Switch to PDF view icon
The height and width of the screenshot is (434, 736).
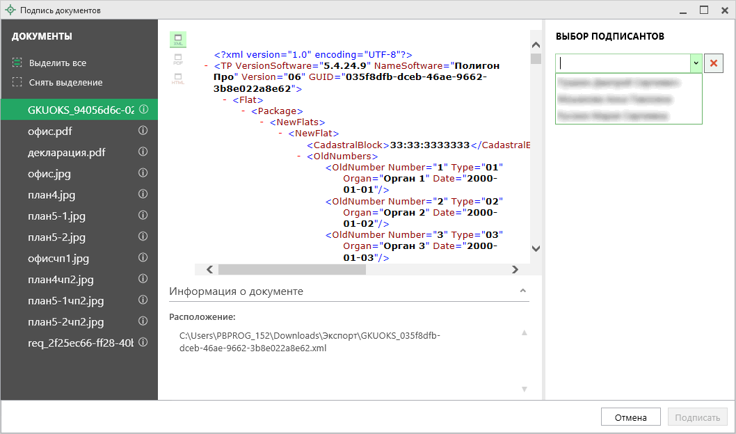click(x=177, y=59)
